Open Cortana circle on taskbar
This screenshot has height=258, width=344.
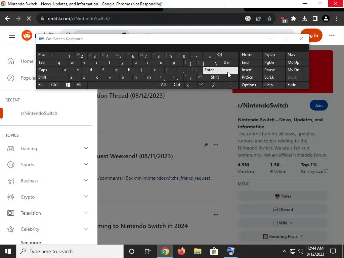(x=132, y=251)
